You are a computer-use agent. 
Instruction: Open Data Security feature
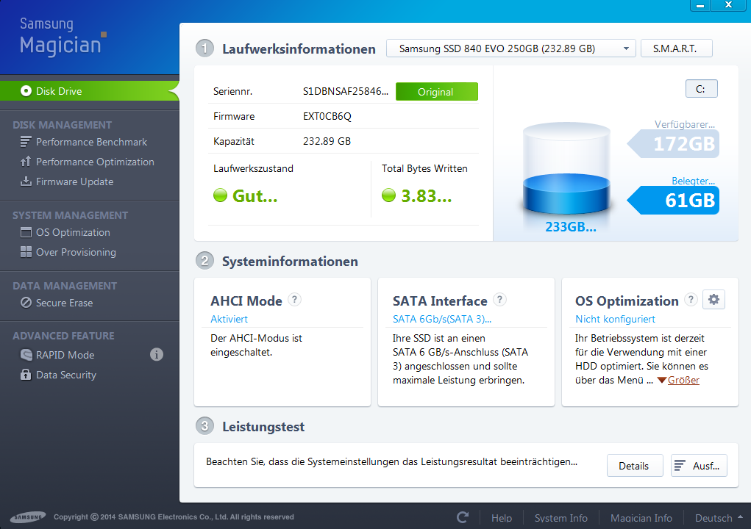pyautogui.click(x=66, y=375)
